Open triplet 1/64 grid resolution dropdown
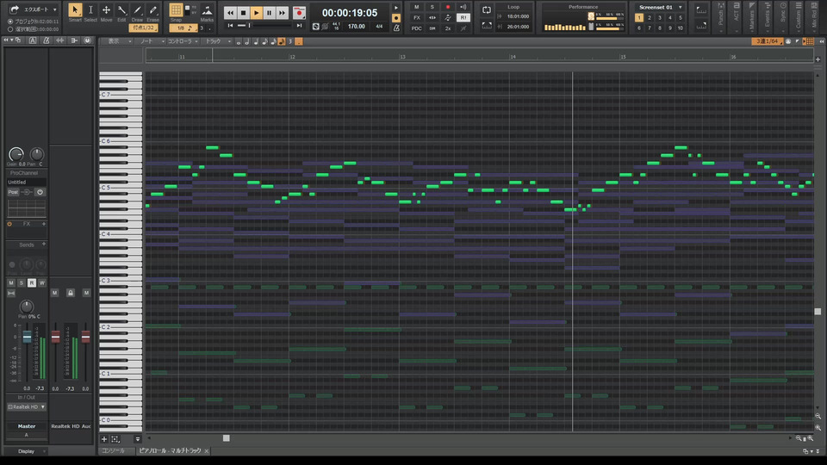The height and width of the screenshot is (465, 827). coord(767,41)
